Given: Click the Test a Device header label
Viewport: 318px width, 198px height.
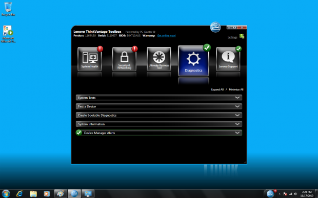Looking at the screenshot, I should 87,106.
